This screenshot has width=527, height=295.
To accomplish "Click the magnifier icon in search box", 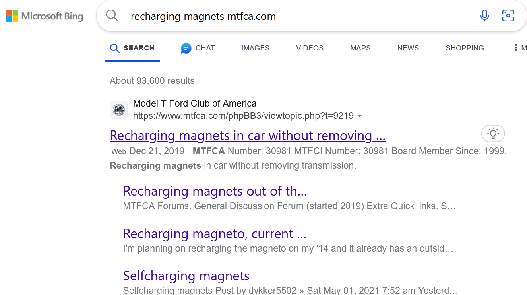I will point(112,16).
